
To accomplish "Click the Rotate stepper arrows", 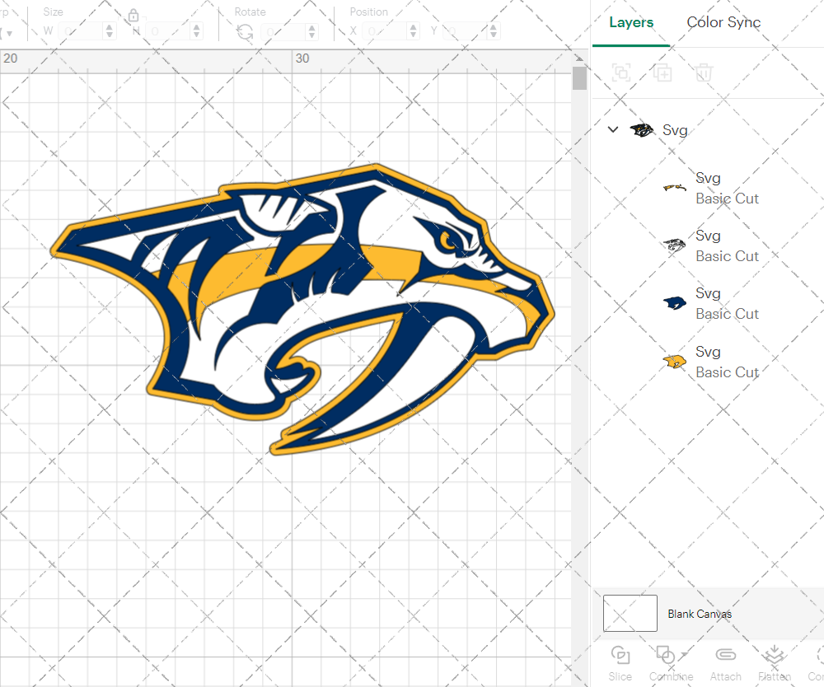I will pyautogui.click(x=311, y=32).
